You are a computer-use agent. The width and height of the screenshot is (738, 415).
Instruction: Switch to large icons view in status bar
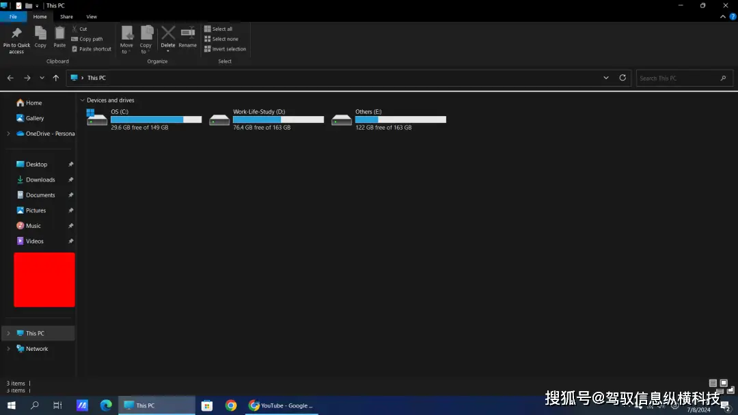[723, 383]
